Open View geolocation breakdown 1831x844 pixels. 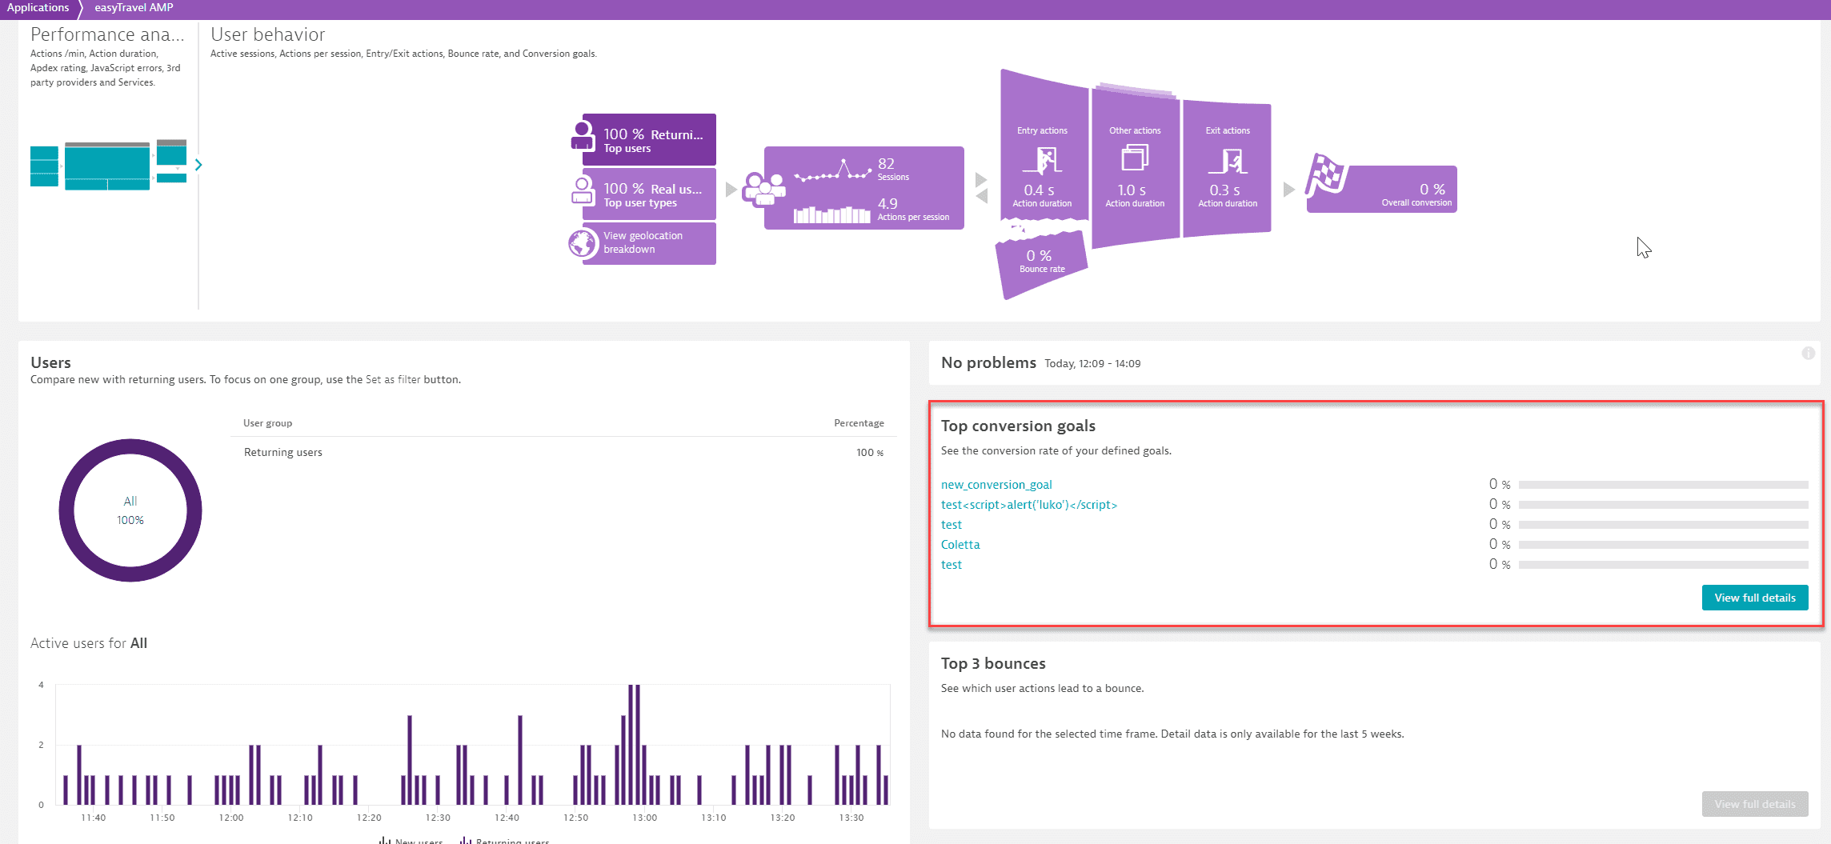point(649,243)
